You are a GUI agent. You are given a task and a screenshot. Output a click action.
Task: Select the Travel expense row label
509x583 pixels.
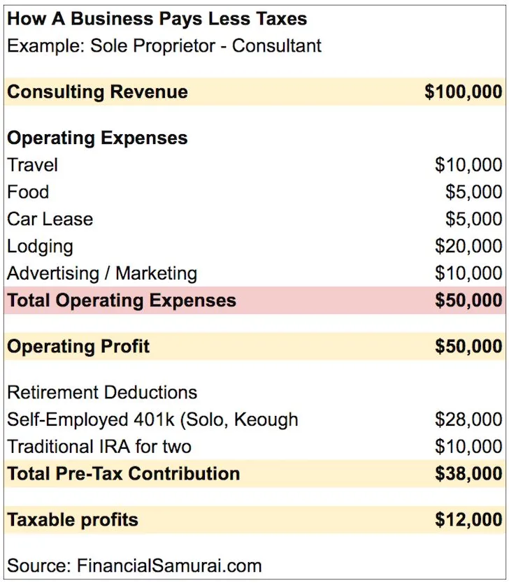[x=33, y=165]
